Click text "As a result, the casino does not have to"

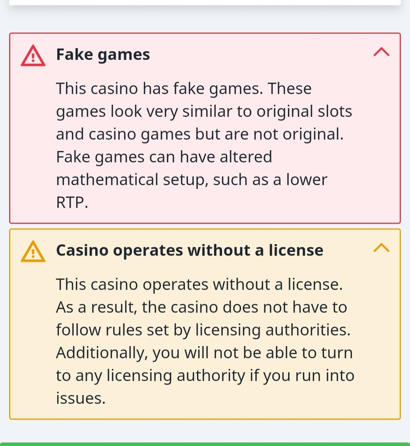click(202, 307)
